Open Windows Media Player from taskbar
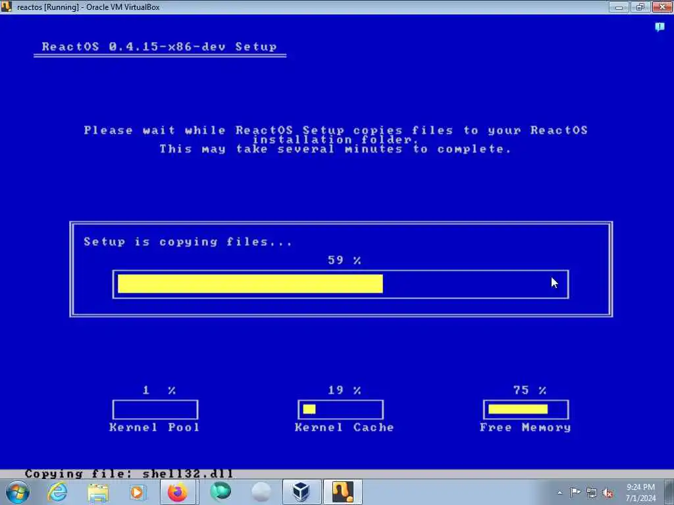This screenshot has width=674, height=505. (x=137, y=492)
